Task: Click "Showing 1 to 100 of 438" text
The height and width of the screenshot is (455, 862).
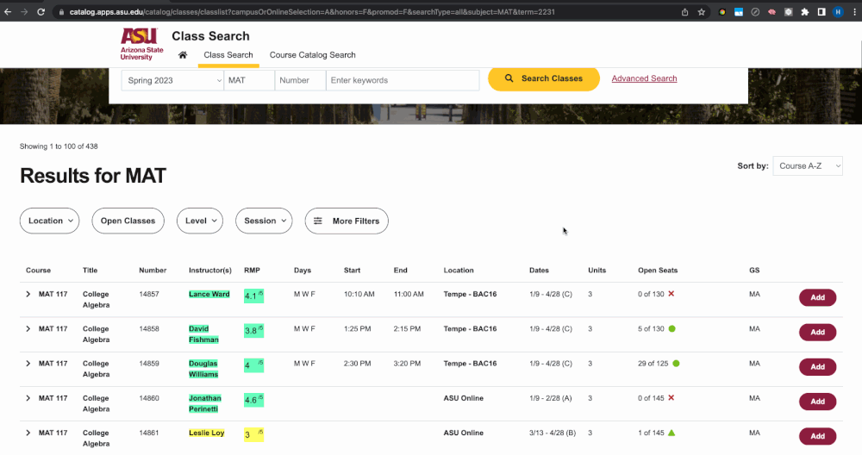Action: click(x=59, y=146)
